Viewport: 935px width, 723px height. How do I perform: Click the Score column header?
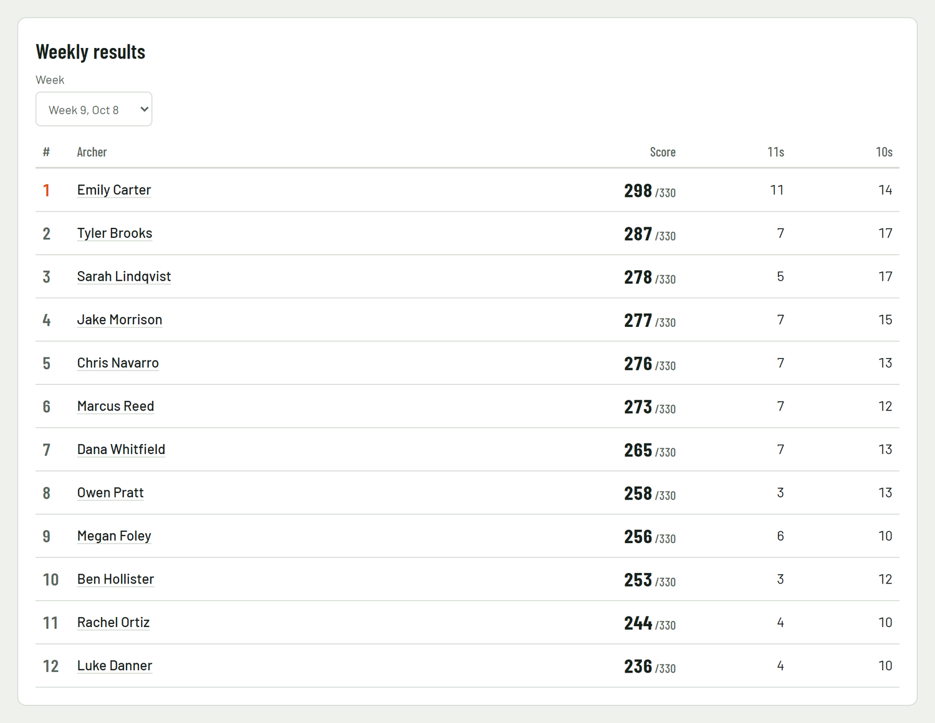[663, 152]
